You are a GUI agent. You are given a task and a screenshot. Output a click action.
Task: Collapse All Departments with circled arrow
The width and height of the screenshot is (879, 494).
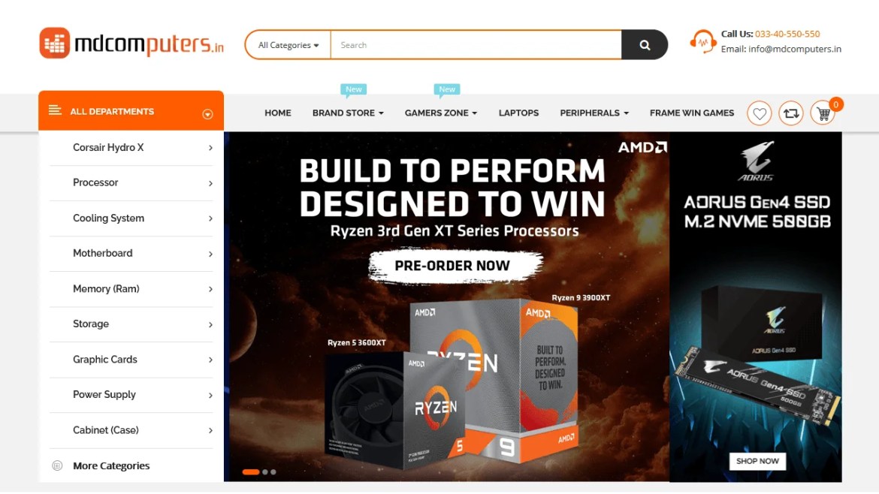(207, 114)
